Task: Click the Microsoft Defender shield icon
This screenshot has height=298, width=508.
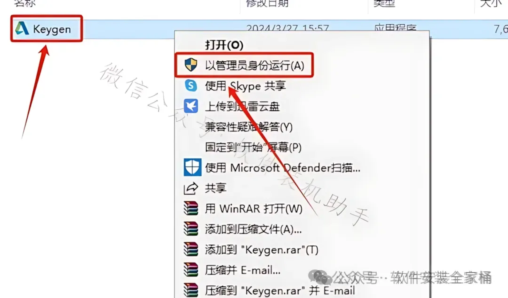Action: tap(192, 167)
